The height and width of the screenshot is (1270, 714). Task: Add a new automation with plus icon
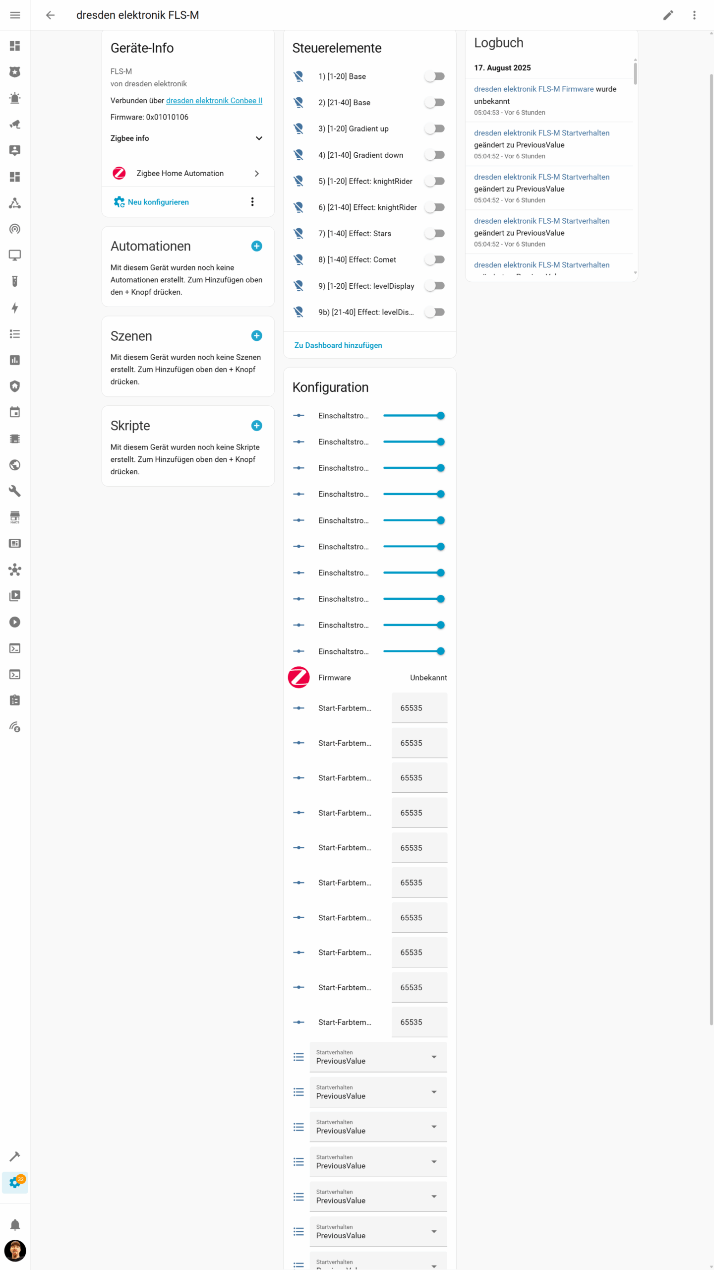click(x=256, y=246)
